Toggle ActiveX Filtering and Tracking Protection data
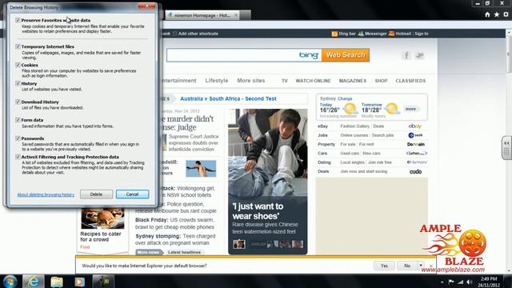Viewport: 512px width, 288px height. point(18,157)
